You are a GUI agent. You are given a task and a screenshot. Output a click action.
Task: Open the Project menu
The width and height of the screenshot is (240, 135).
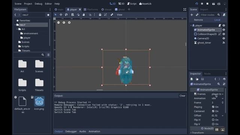pos(28,4)
